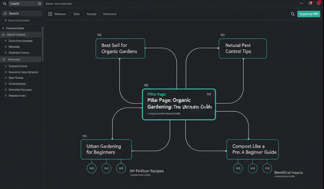This screenshot has width=324, height=189.
Task: Click the window title text beside the search field
Action: pos(59,3)
